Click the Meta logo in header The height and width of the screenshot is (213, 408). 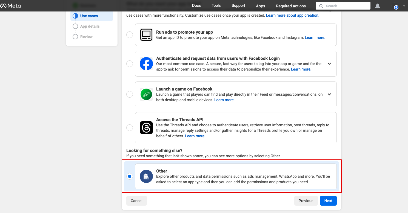[x=10, y=6]
